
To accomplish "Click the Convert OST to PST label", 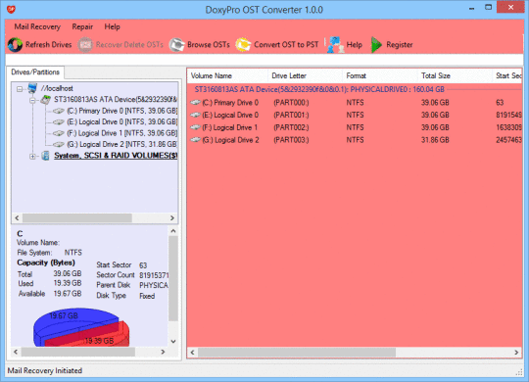I will click(286, 44).
